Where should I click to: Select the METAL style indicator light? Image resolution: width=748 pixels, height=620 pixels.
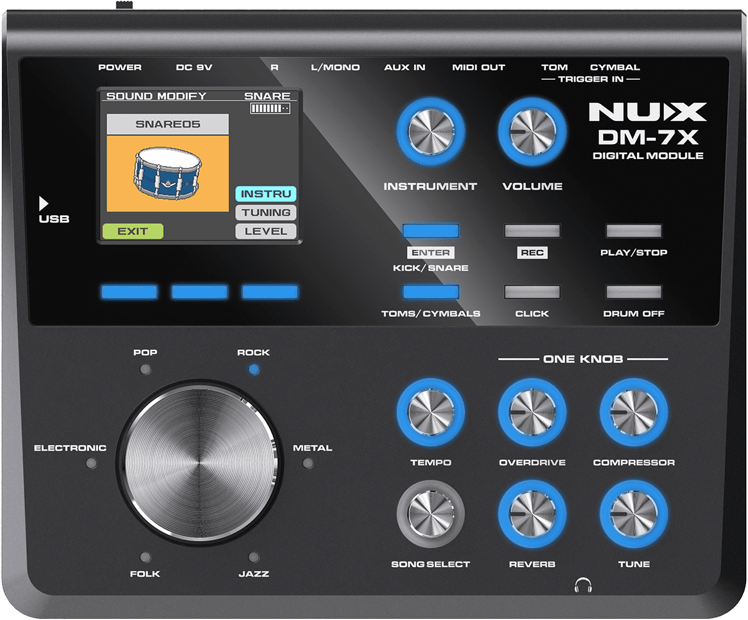coord(307,463)
